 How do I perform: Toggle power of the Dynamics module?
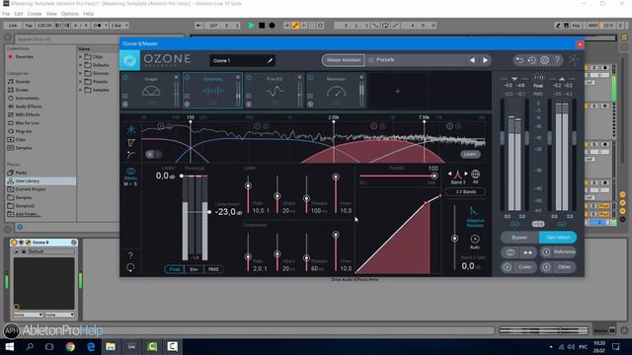point(187,77)
